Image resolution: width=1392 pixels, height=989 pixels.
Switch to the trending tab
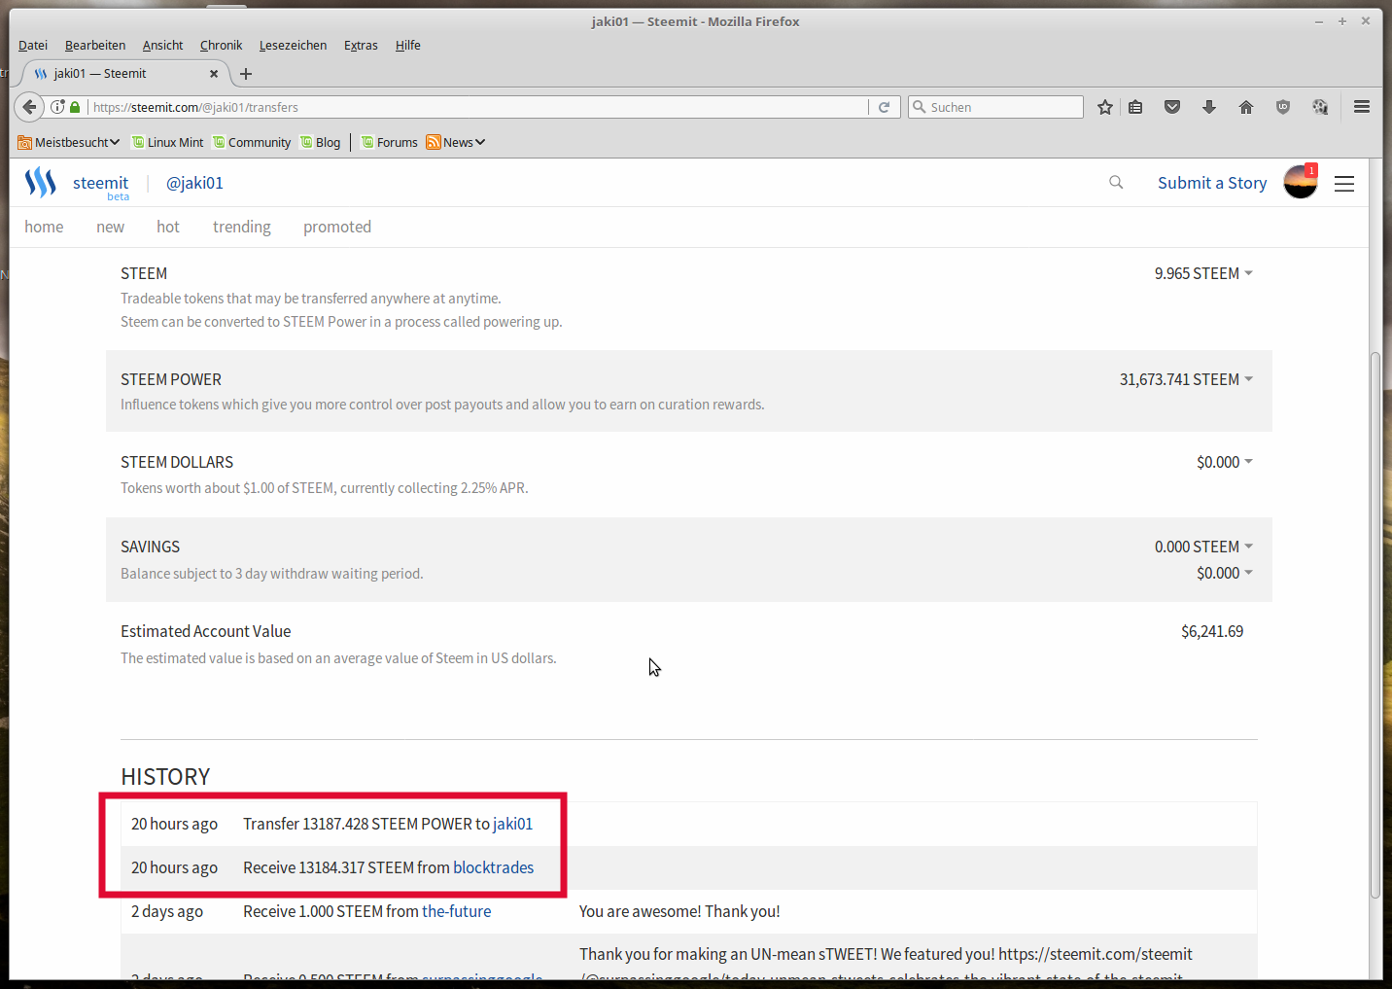tap(242, 227)
